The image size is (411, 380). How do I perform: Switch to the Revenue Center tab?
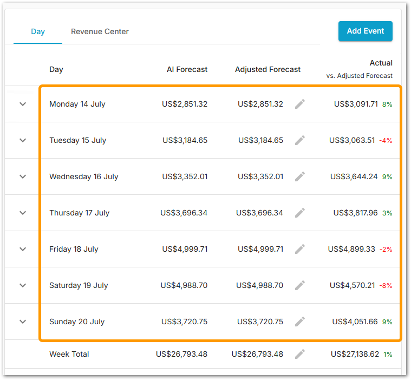100,31
